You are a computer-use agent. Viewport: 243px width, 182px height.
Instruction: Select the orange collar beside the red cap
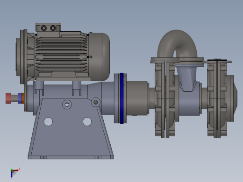click(x=23, y=98)
